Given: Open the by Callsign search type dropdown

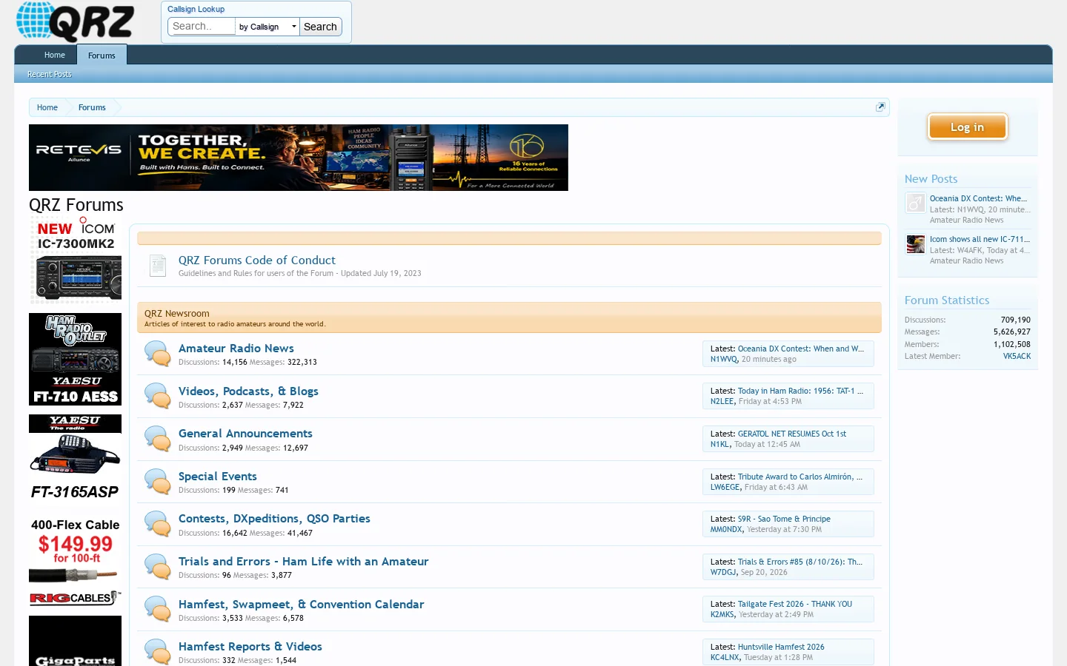Looking at the screenshot, I should click(x=267, y=27).
